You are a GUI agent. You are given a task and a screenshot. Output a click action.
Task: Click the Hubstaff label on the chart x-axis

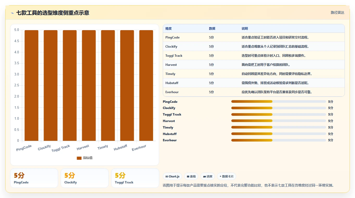pos(121,148)
